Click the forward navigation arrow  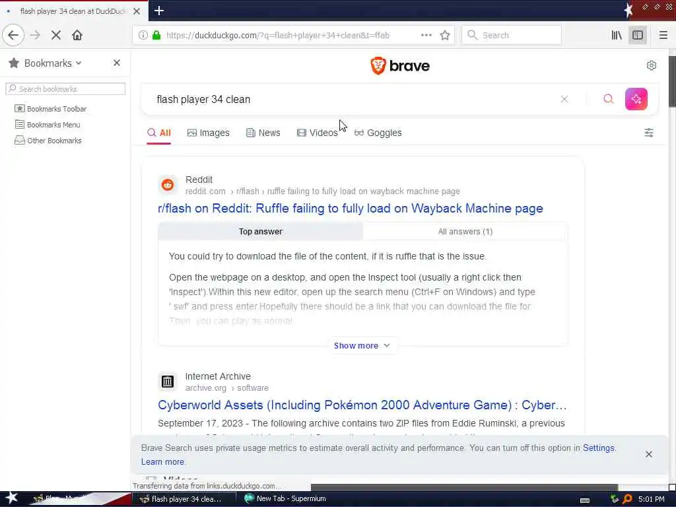point(36,35)
